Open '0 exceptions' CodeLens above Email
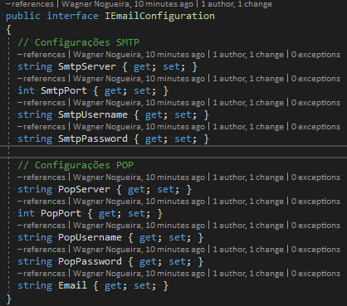This screenshot has height=306, width=347. click(x=315, y=274)
